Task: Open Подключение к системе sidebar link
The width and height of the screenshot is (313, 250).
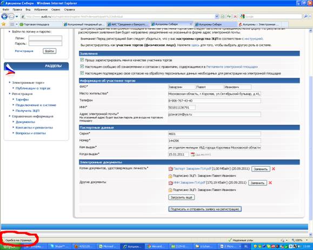Action: [36, 105]
